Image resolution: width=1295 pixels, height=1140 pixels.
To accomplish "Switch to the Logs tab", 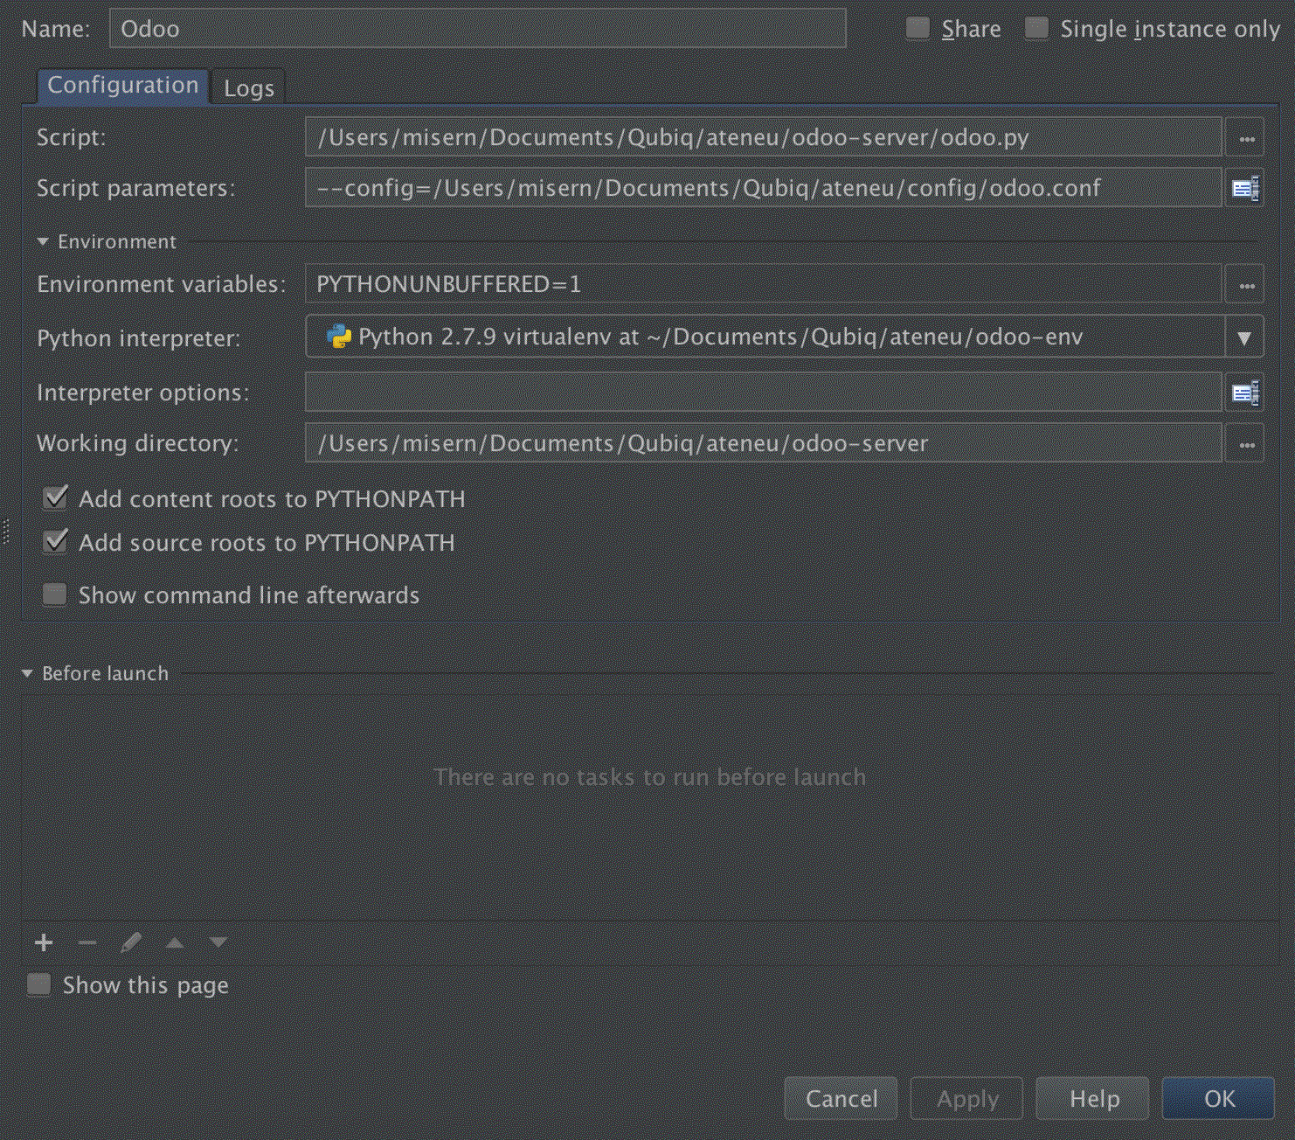I will (x=249, y=88).
